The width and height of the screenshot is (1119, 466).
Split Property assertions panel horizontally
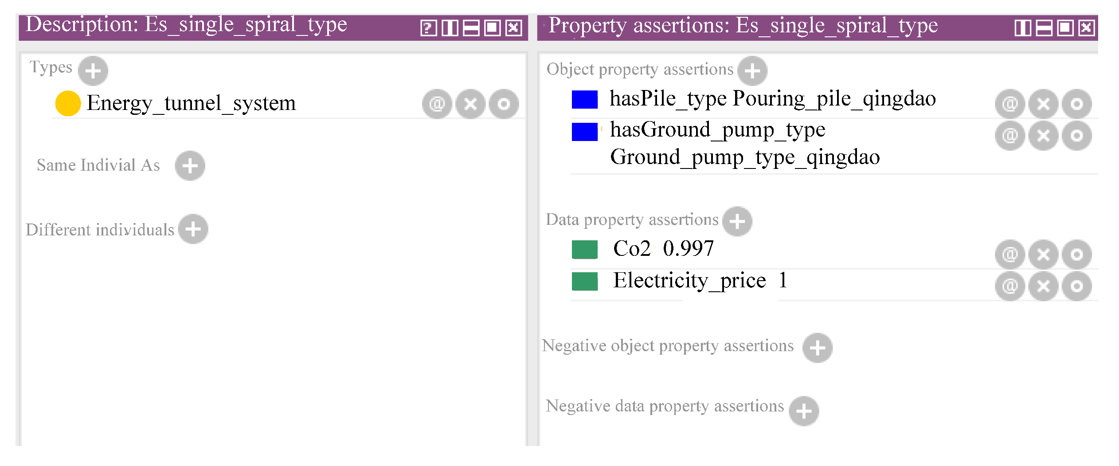1044,28
